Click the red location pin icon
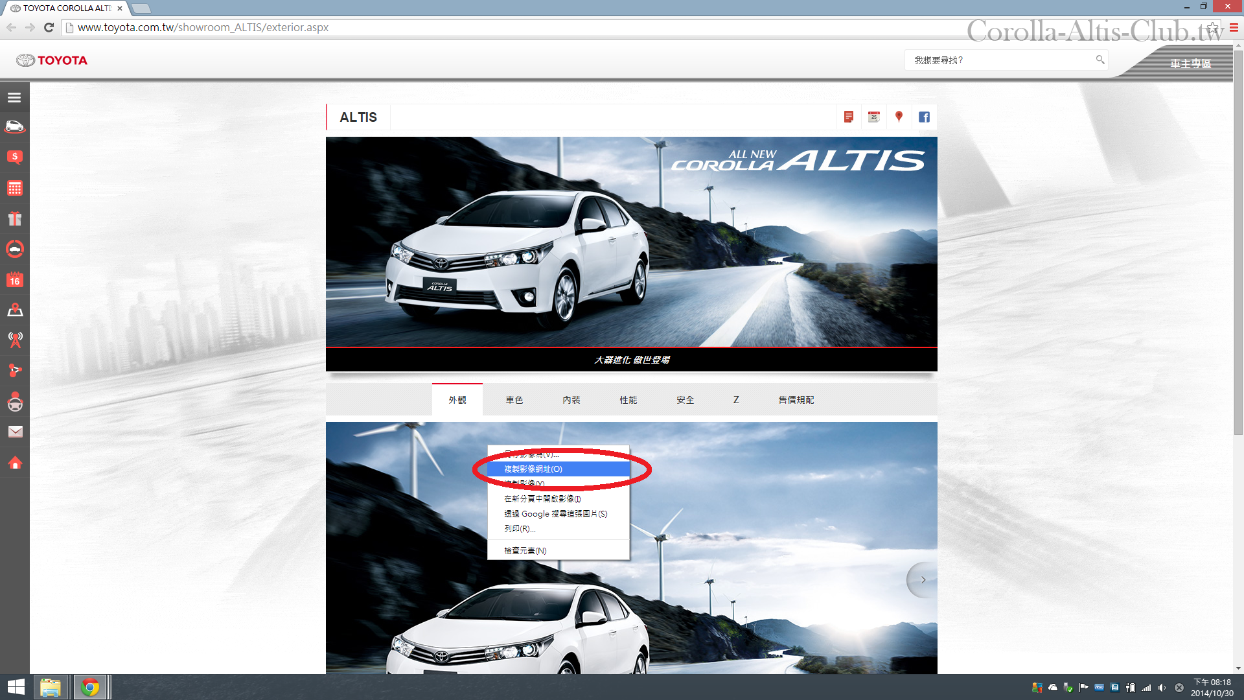The height and width of the screenshot is (700, 1244). pyautogui.click(x=899, y=117)
